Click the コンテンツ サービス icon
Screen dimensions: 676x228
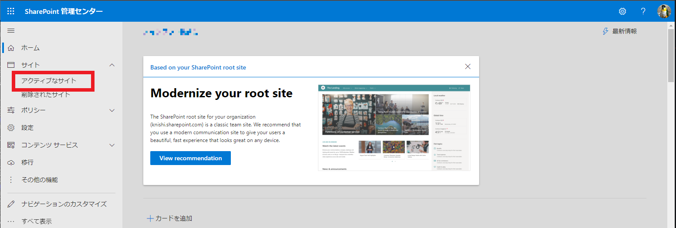point(11,145)
